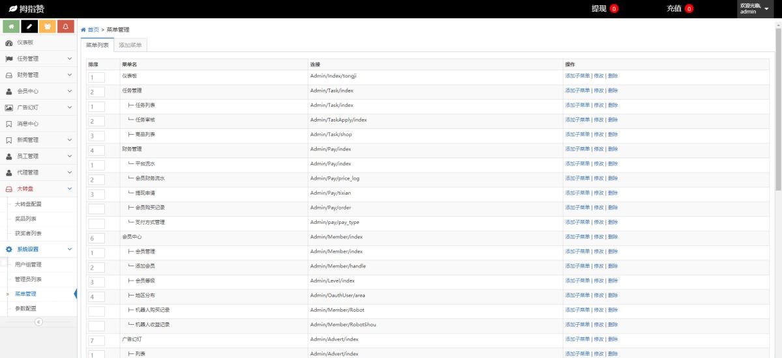Click 删除 link for 仪表板 row

coord(613,76)
